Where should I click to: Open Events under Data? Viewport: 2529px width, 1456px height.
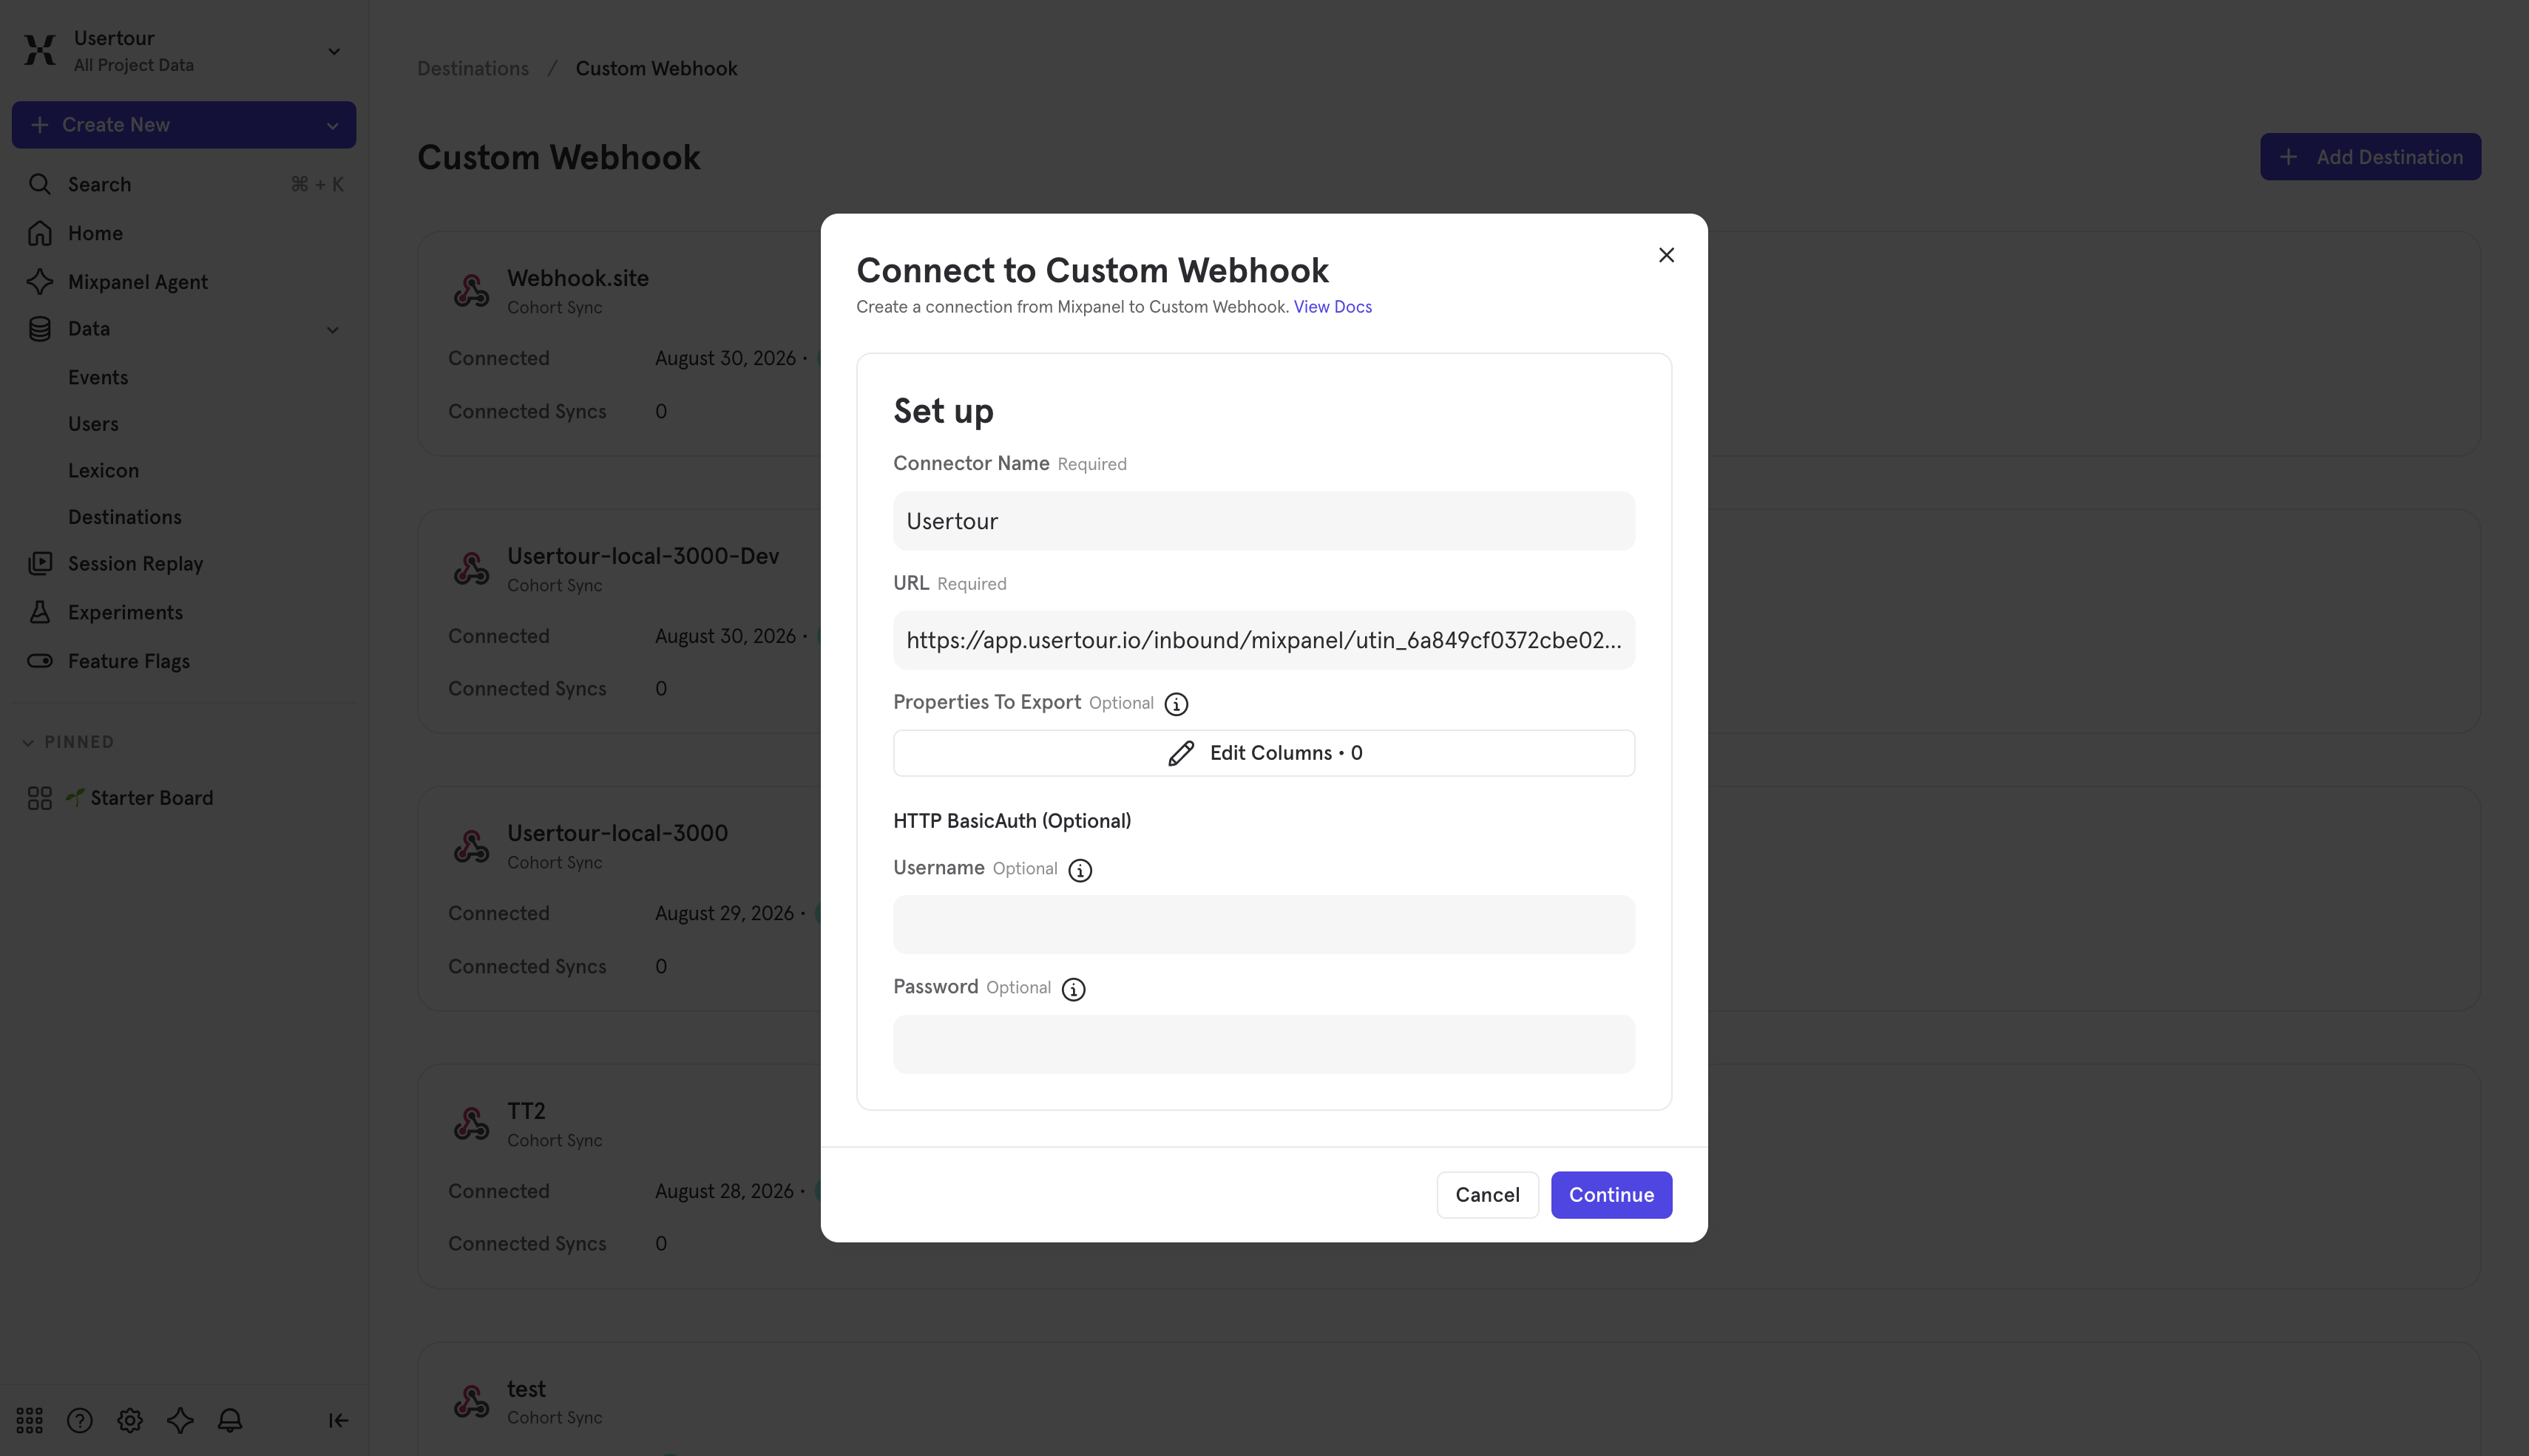pos(98,377)
